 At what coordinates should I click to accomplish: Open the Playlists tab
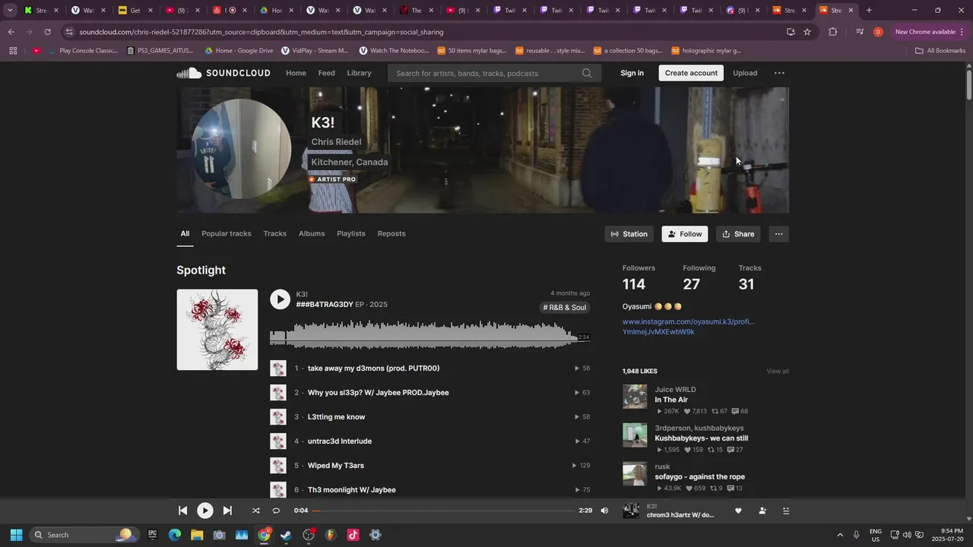coord(351,233)
